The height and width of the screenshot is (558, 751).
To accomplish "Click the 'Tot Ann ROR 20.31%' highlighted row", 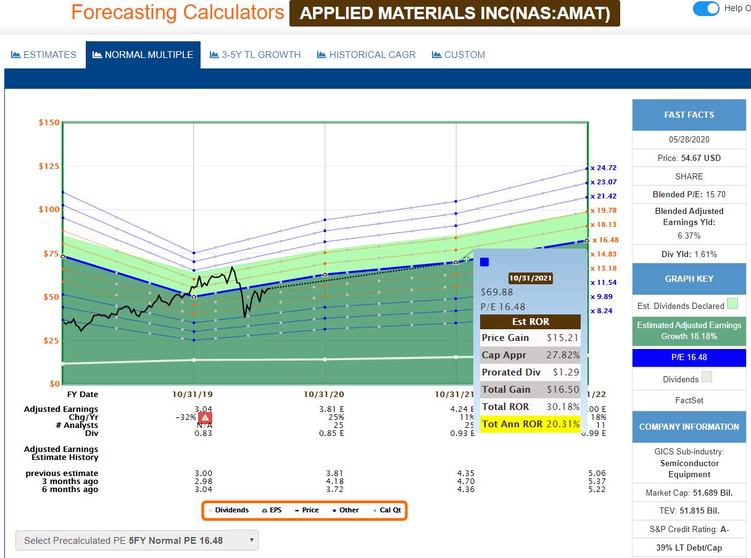I will pos(530,424).
